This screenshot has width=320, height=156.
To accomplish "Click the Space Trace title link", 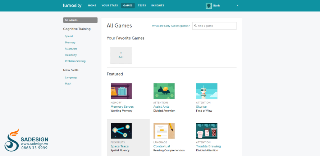I will tap(120, 146).
